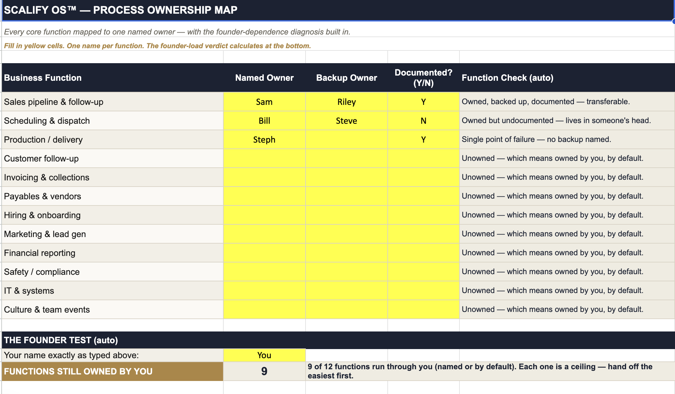Screen dimensions: 675x394
Task: Select the Backup Owner cell containing Steve
Action: click(346, 121)
